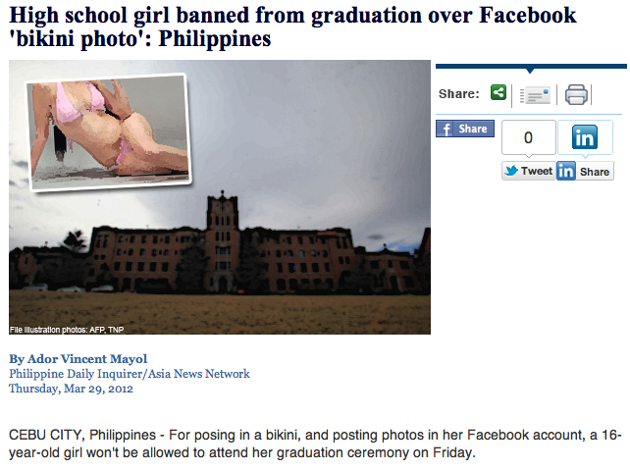
Task: Click the inset bikini illustration photo
Action: point(109,131)
